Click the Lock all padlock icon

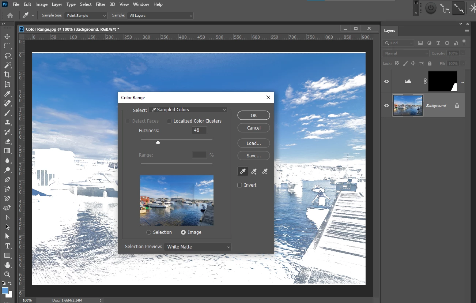coord(430,63)
